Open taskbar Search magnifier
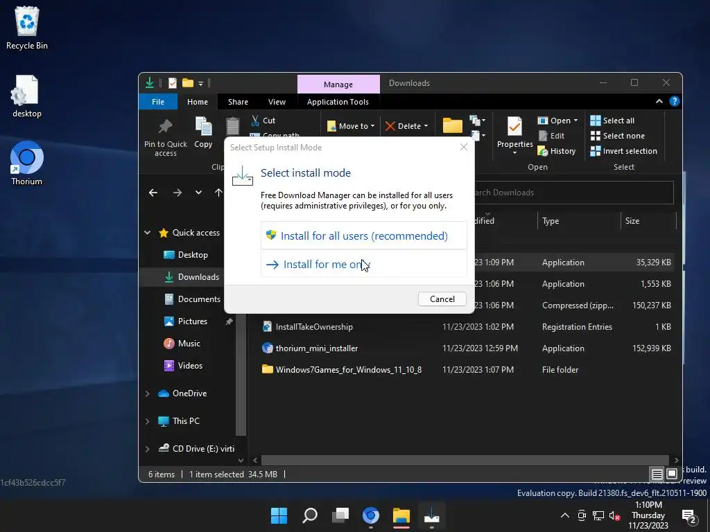 pyautogui.click(x=310, y=515)
